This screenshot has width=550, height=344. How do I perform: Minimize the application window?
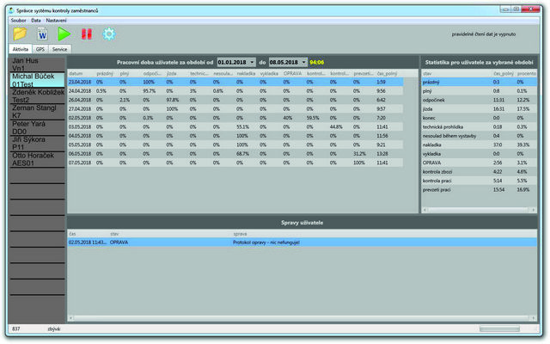click(505, 9)
